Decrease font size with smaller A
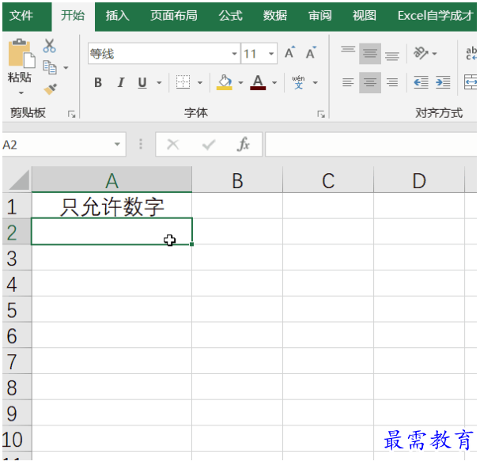This screenshot has width=480, height=465. (x=311, y=53)
